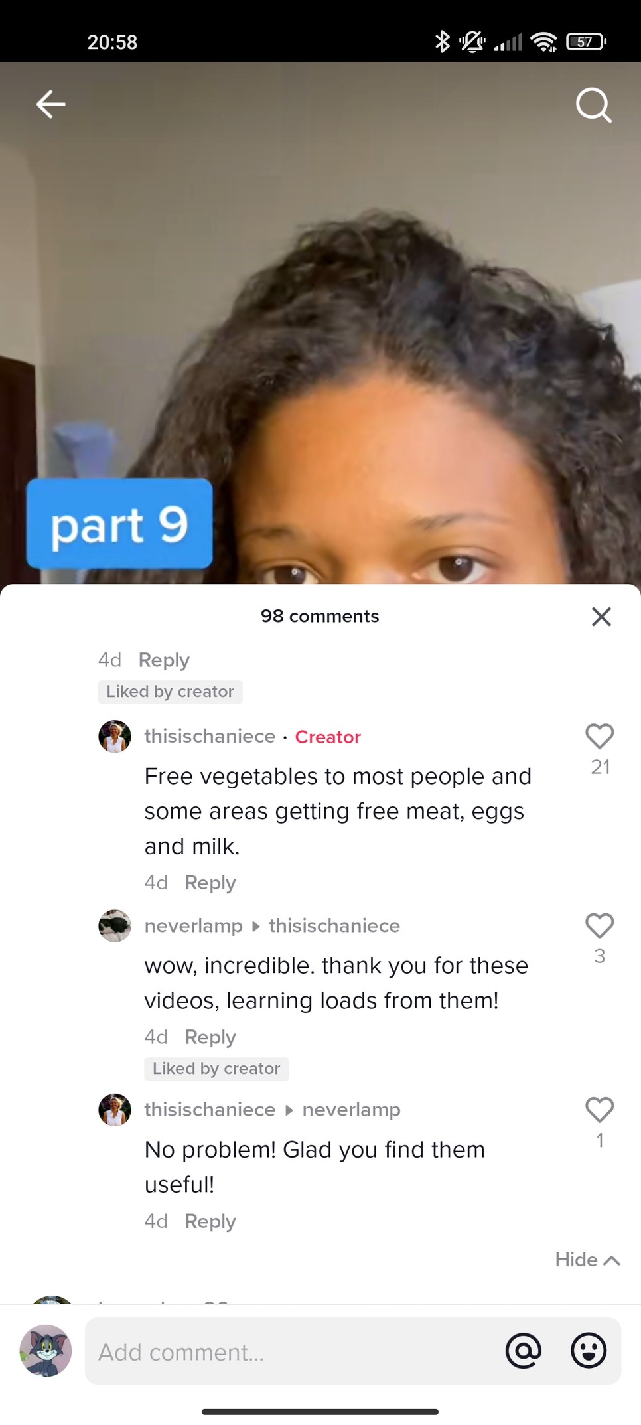Open neverlamp's profile picture
The image size is (641, 1425).
[115, 926]
